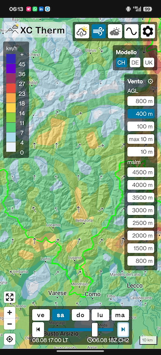Select the 10 m AGL wind level
Viewport: 161px width, 355px height.
click(x=141, y=152)
